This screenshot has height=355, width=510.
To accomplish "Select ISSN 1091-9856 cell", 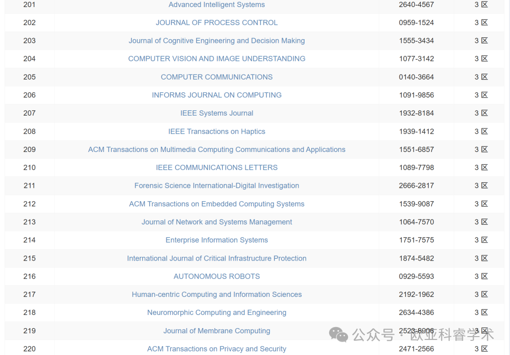I will [416, 95].
